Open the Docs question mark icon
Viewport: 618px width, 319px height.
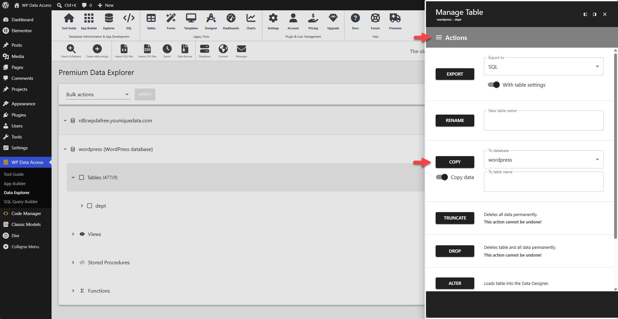(x=355, y=18)
